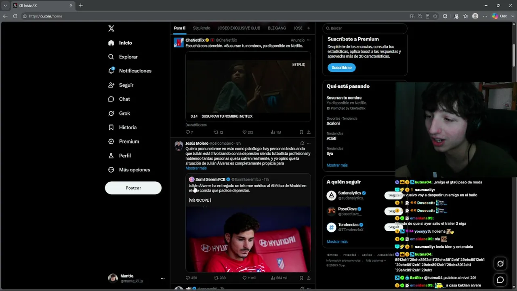The width and height of the screenshot is (517, 291).
Task: Play the Susurran tu nombre Netflix video
Action: point(248,86)
